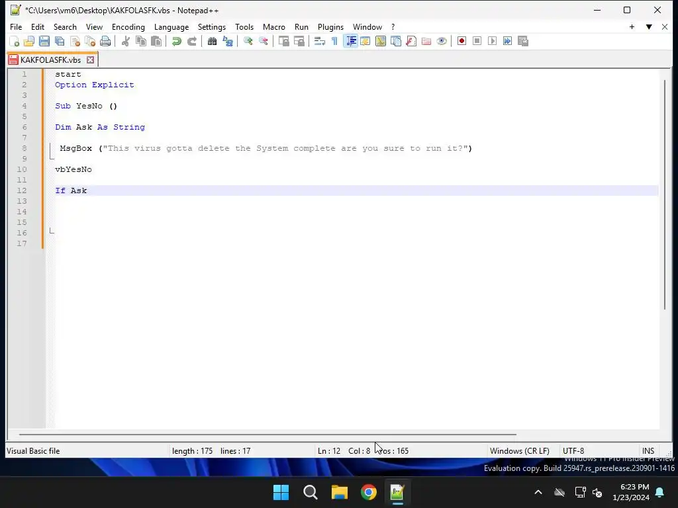
Task: Undo the last edit
Action: point(176,41)
